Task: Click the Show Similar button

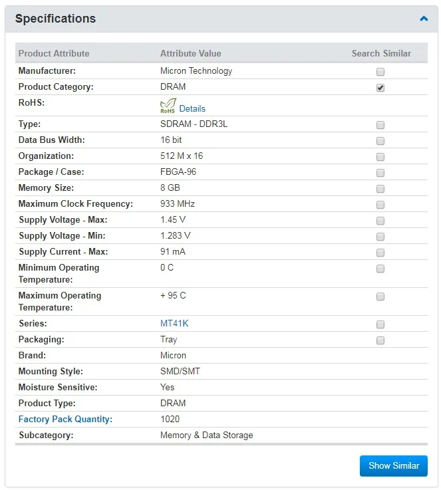Action: pos(394,465)
